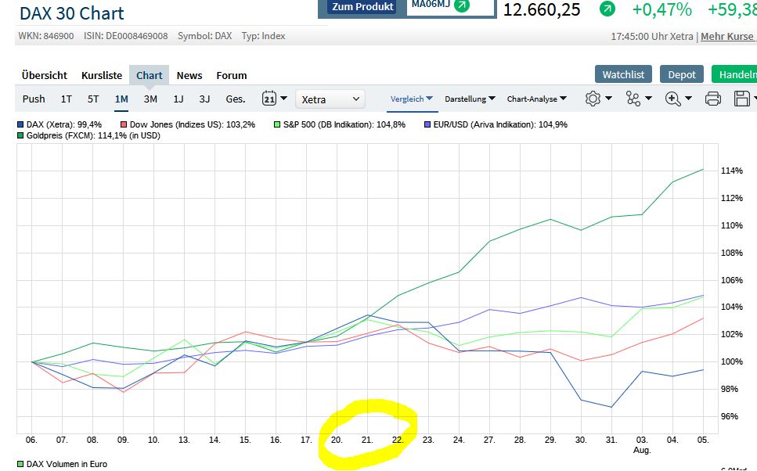Select the 5T time range
757x471 pixels.
(93, 99)
